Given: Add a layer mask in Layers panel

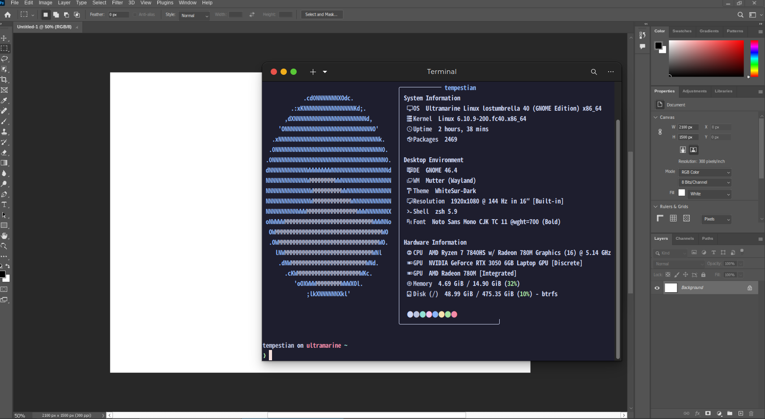Looking at the screenshot, I should point(708,413).
